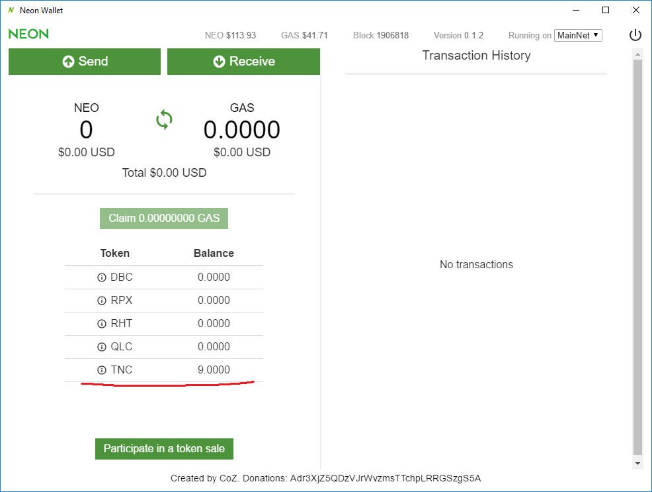Select the Transaction History heading

click(476, 56)
